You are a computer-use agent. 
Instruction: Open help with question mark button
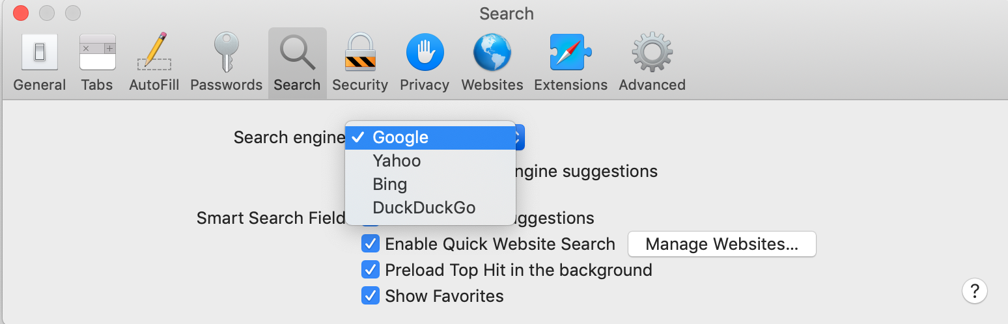tap(975, 290)
